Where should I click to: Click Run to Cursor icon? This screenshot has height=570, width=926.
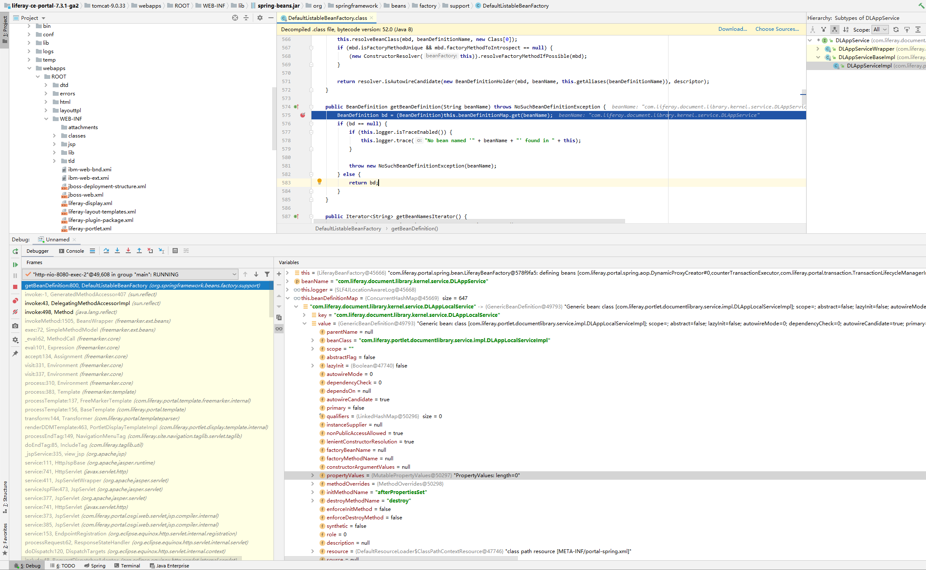point(161,251)
